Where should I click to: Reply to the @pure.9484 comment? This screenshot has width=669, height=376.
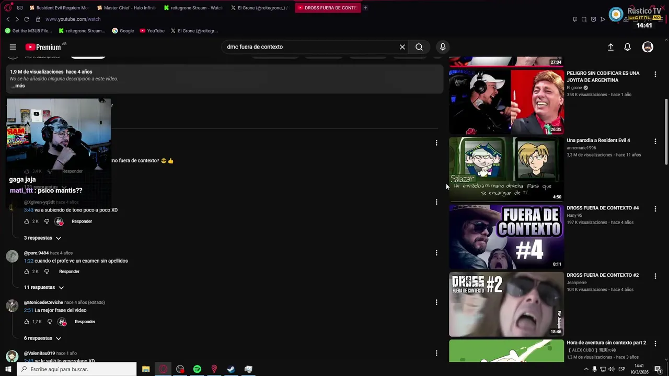coord(69,272)
